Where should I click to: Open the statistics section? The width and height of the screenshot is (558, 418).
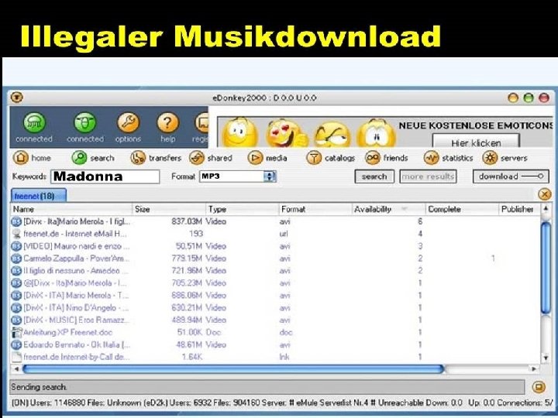point(449,158)
